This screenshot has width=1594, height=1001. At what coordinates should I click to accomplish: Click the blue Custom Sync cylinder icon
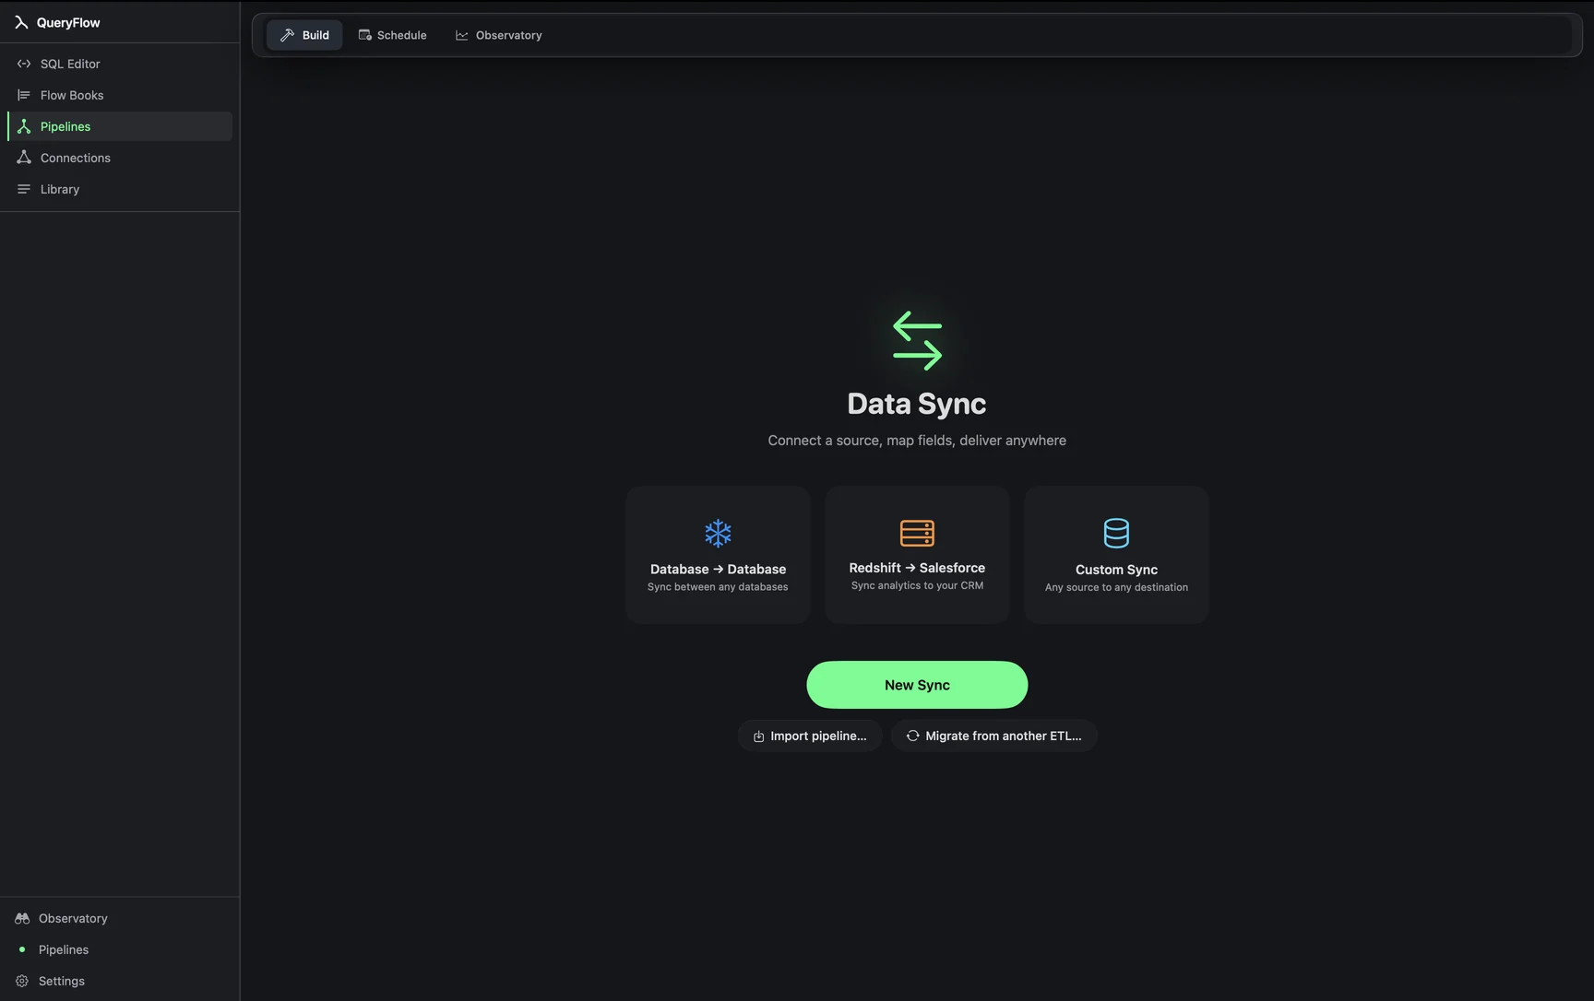(x=1116, y=533)
